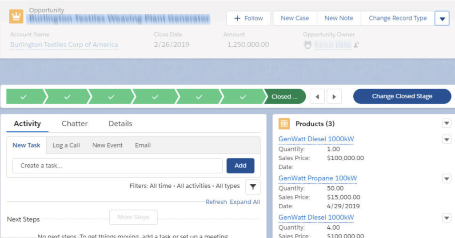
Task: Switch to the Activity tab
Action: 27,124
